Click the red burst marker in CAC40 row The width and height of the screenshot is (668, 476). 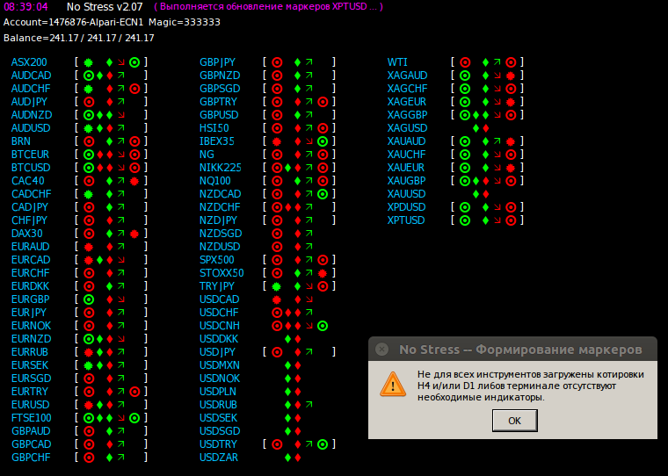tap(134, 181)
